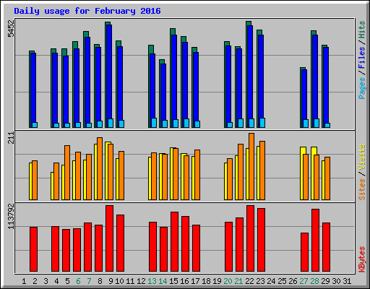Click the 'Pages' legend label
The height and width of the screenshot is (289, 370).
tap(362, 88)
